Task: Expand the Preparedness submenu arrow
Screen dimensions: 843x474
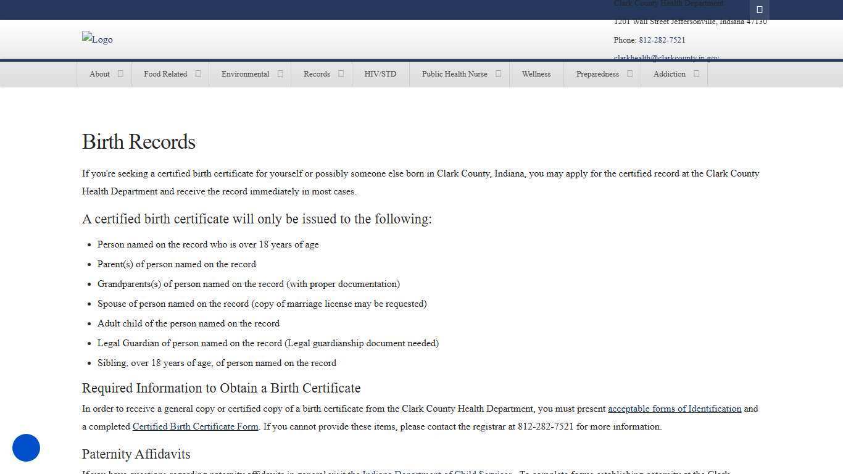Action: 629,74
